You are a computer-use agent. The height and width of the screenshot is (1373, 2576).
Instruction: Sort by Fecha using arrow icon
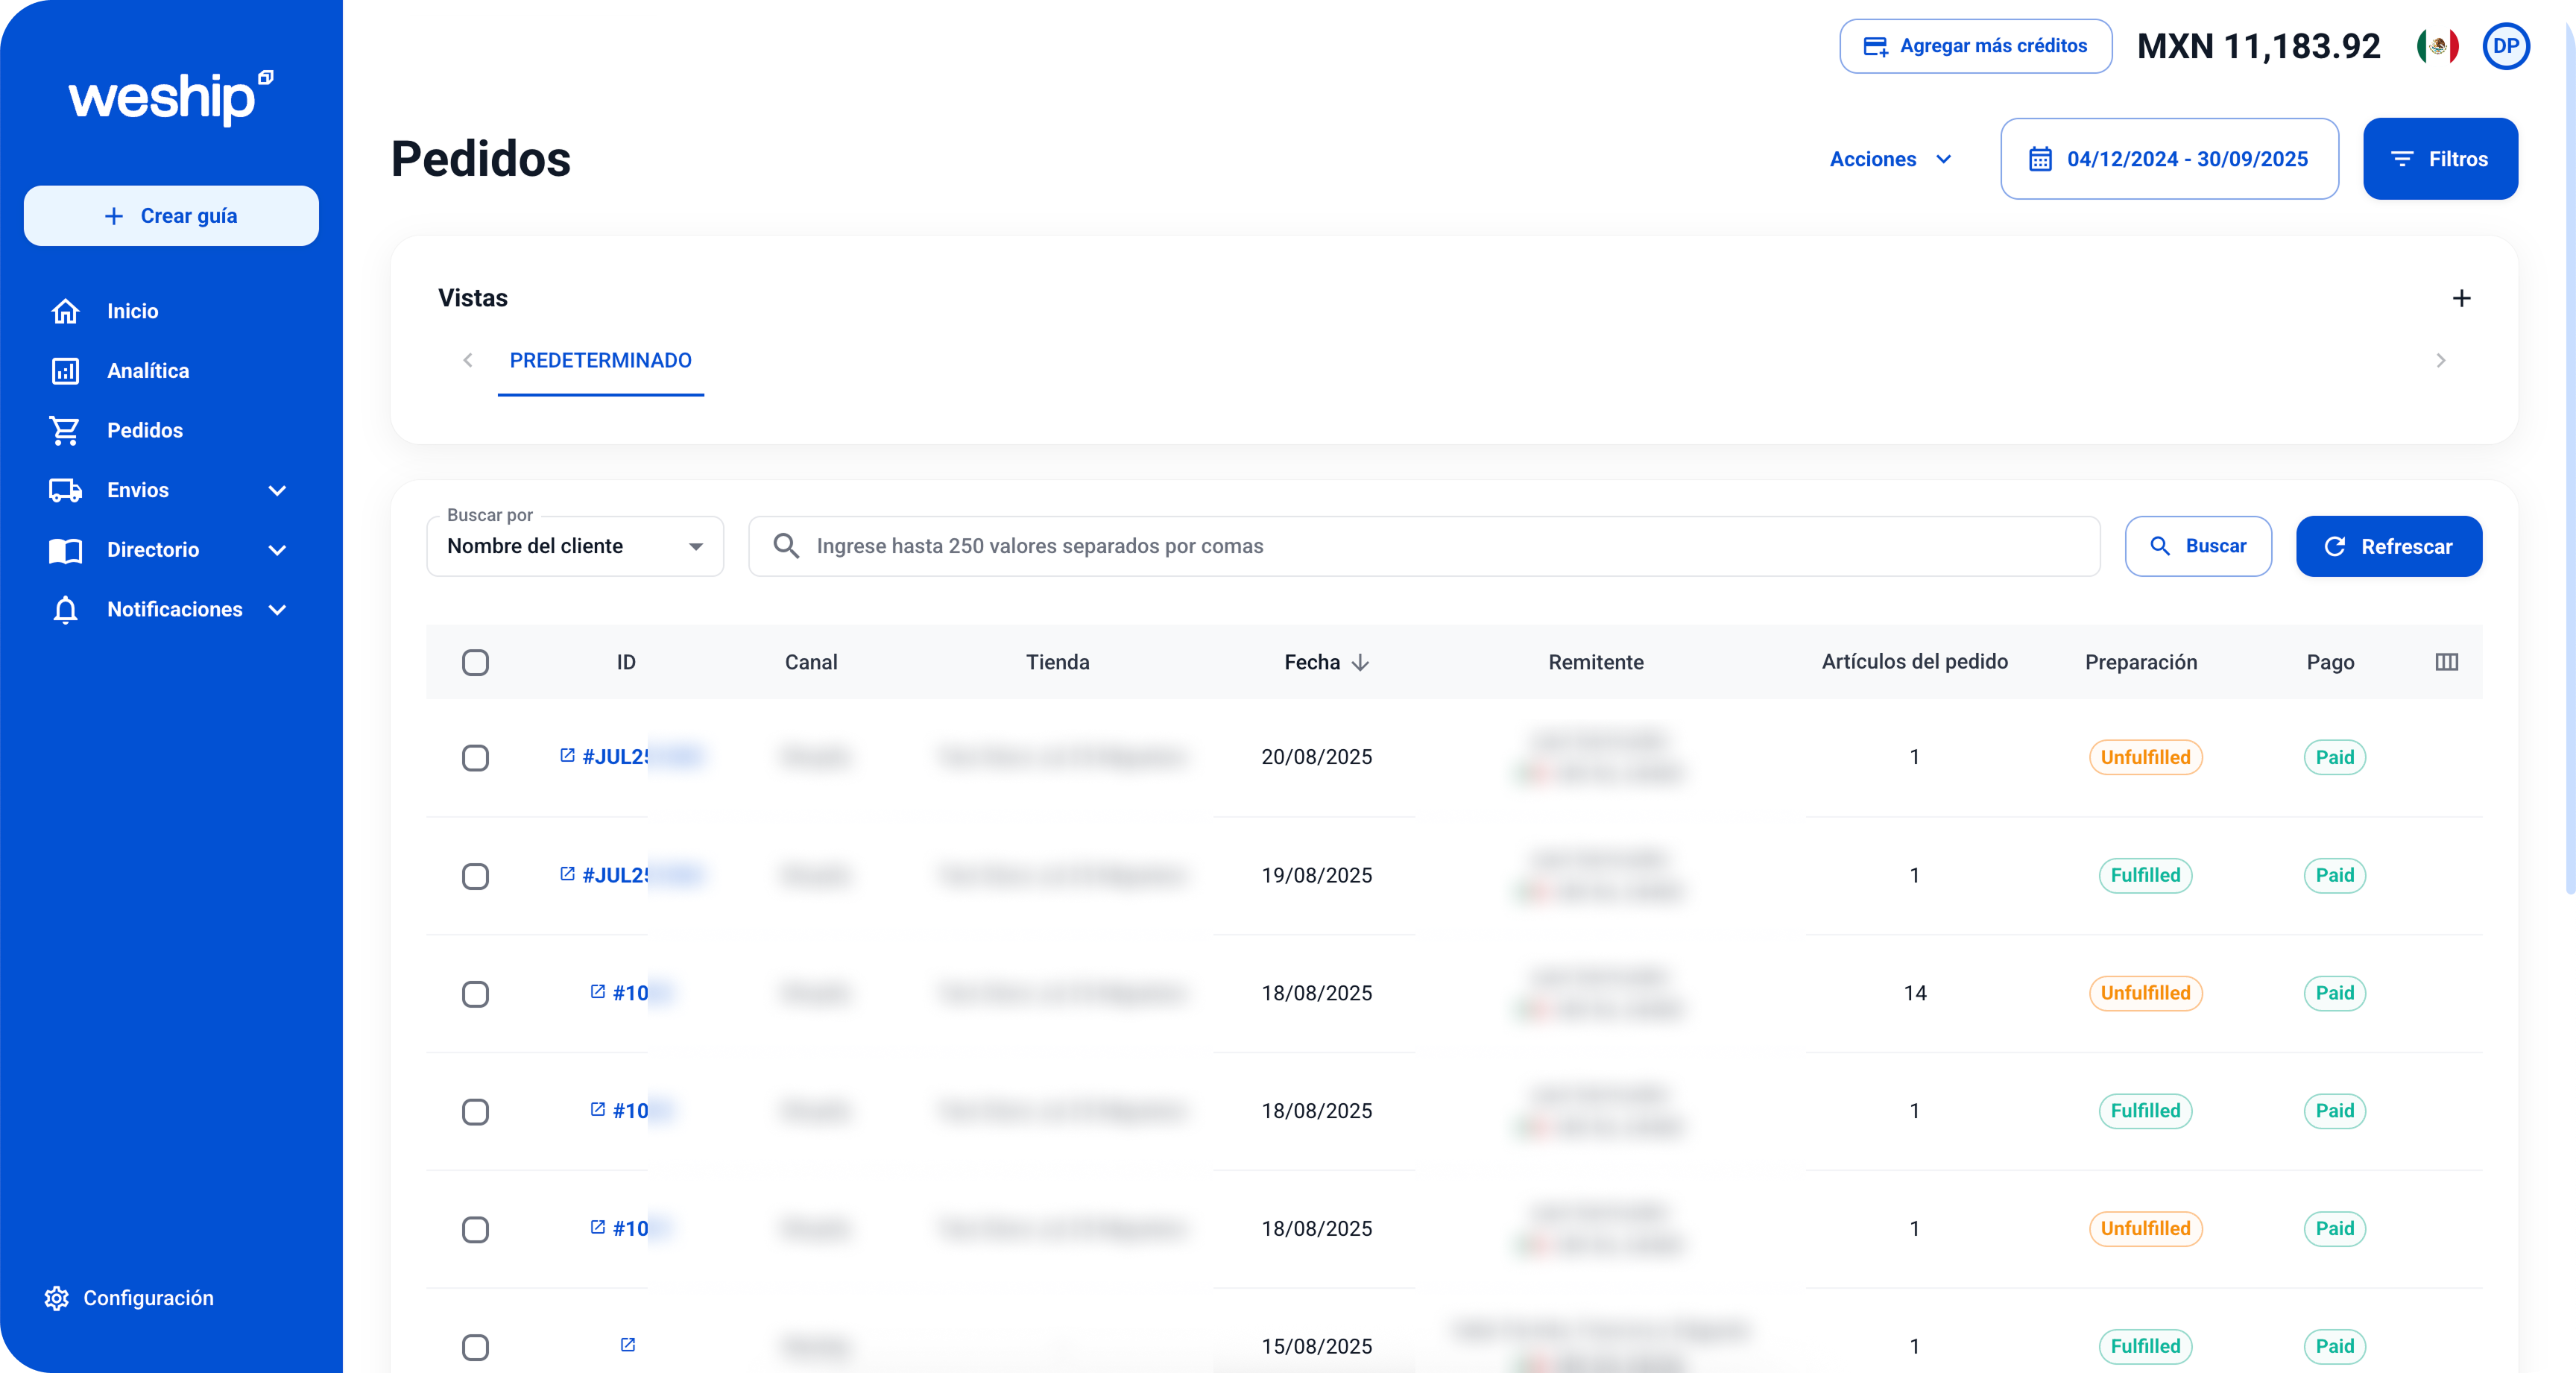[x=1360, y=662]
